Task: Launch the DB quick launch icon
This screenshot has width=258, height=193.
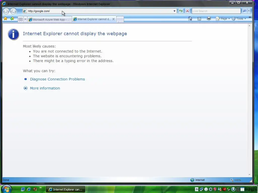Action: point(23,189)
